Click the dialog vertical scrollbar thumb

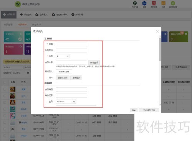point(160,49)
